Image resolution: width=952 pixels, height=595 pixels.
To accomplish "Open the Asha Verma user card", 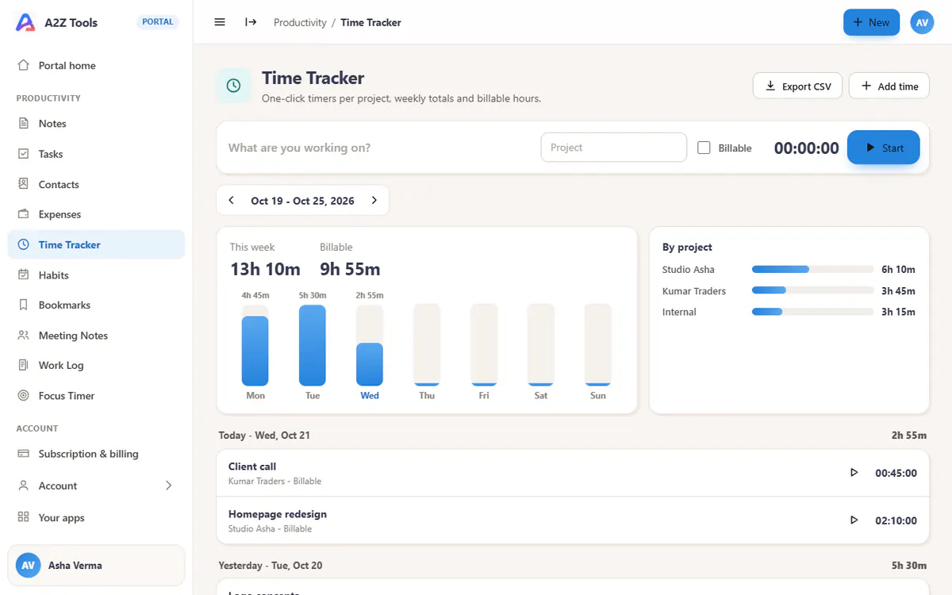I will coord(96,566).
